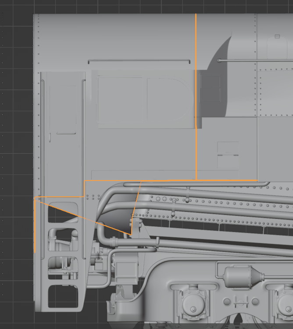This screenshot has height=329, width=293.
Task: Select the tall vertical orange edge
Action: coord(196,97)
